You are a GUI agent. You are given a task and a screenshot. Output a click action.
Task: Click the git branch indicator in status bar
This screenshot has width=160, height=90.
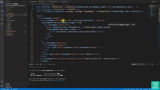[x=5, y=89]
